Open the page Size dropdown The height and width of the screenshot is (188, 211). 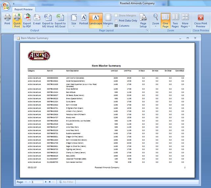pyautogui.click(x=74, y=20)
